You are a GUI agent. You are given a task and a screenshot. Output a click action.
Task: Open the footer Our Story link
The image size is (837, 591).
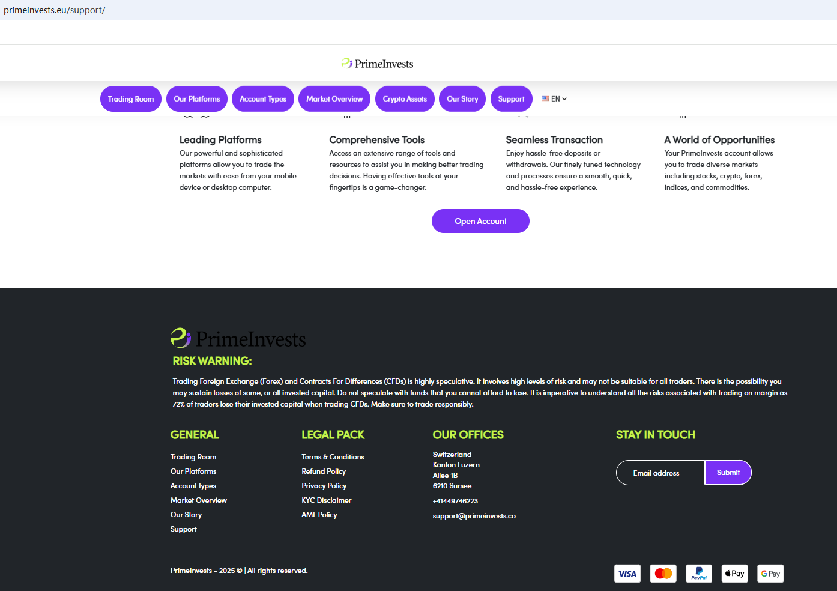coord(186,515)
